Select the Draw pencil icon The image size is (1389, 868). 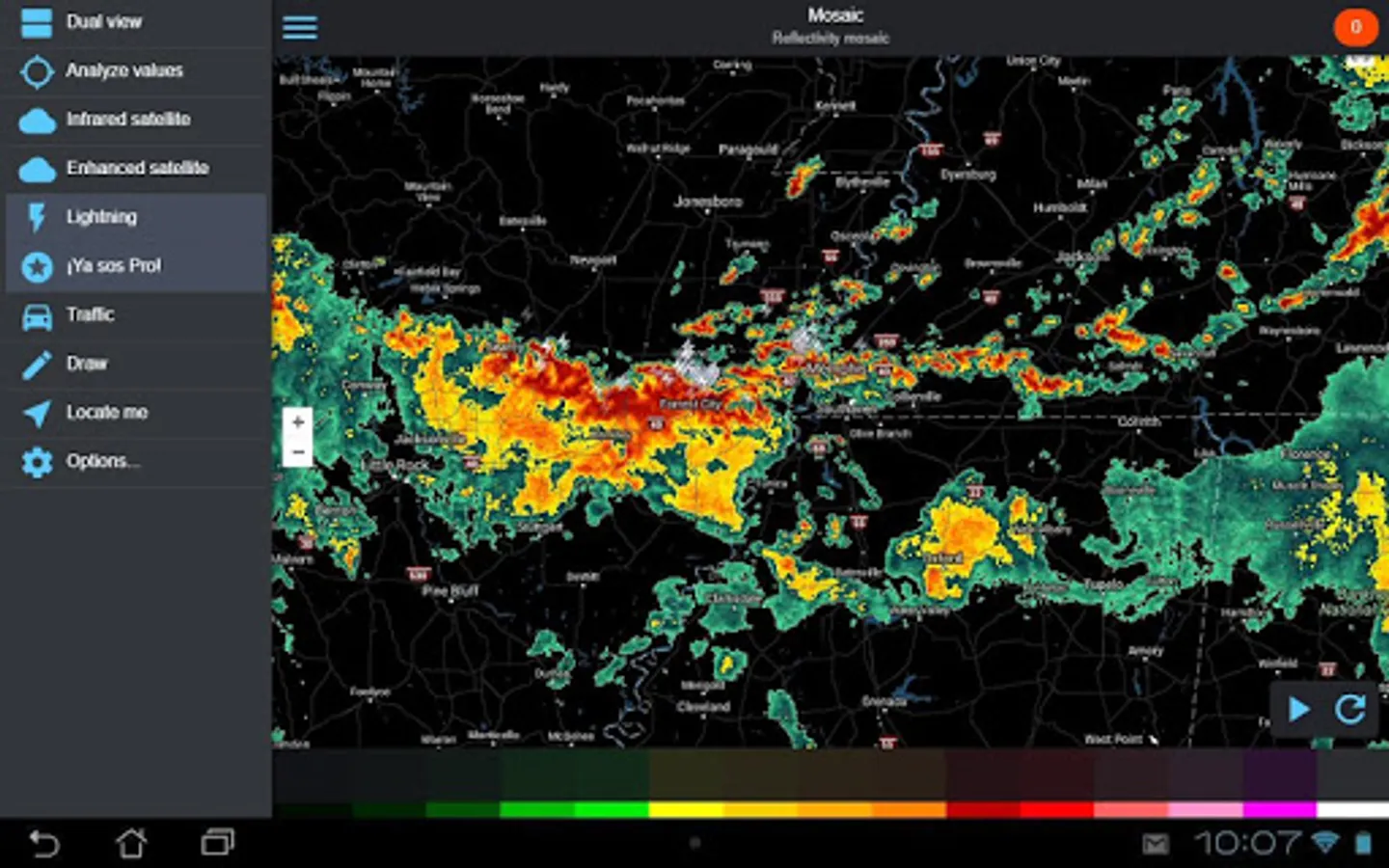click(37, 365)
